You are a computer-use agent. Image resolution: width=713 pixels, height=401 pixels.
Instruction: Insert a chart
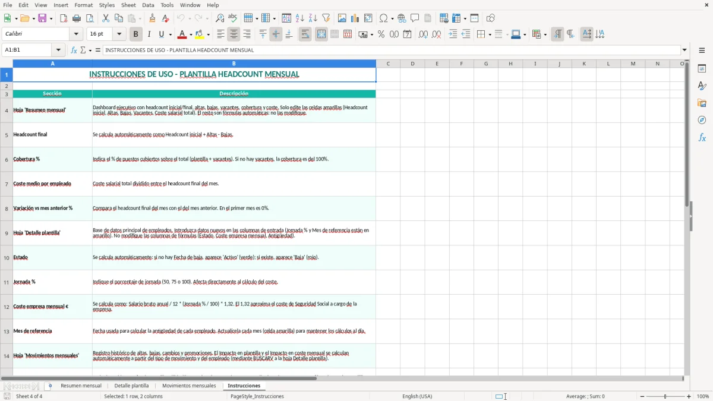tap(355, 18)
